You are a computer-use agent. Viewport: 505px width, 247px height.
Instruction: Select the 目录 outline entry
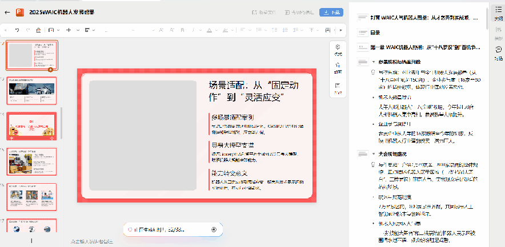click(x=375, y=33)
